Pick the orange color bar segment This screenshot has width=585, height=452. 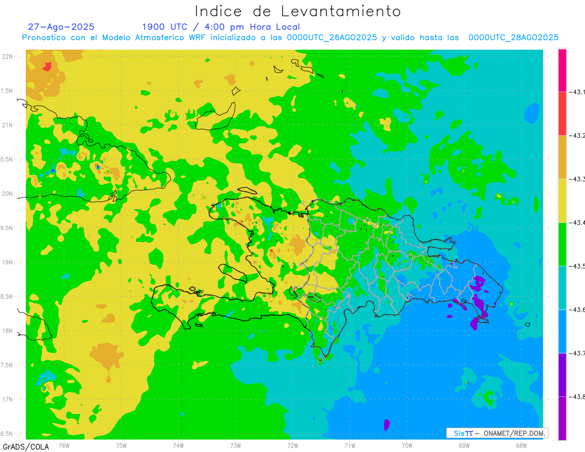click(562, 157)
